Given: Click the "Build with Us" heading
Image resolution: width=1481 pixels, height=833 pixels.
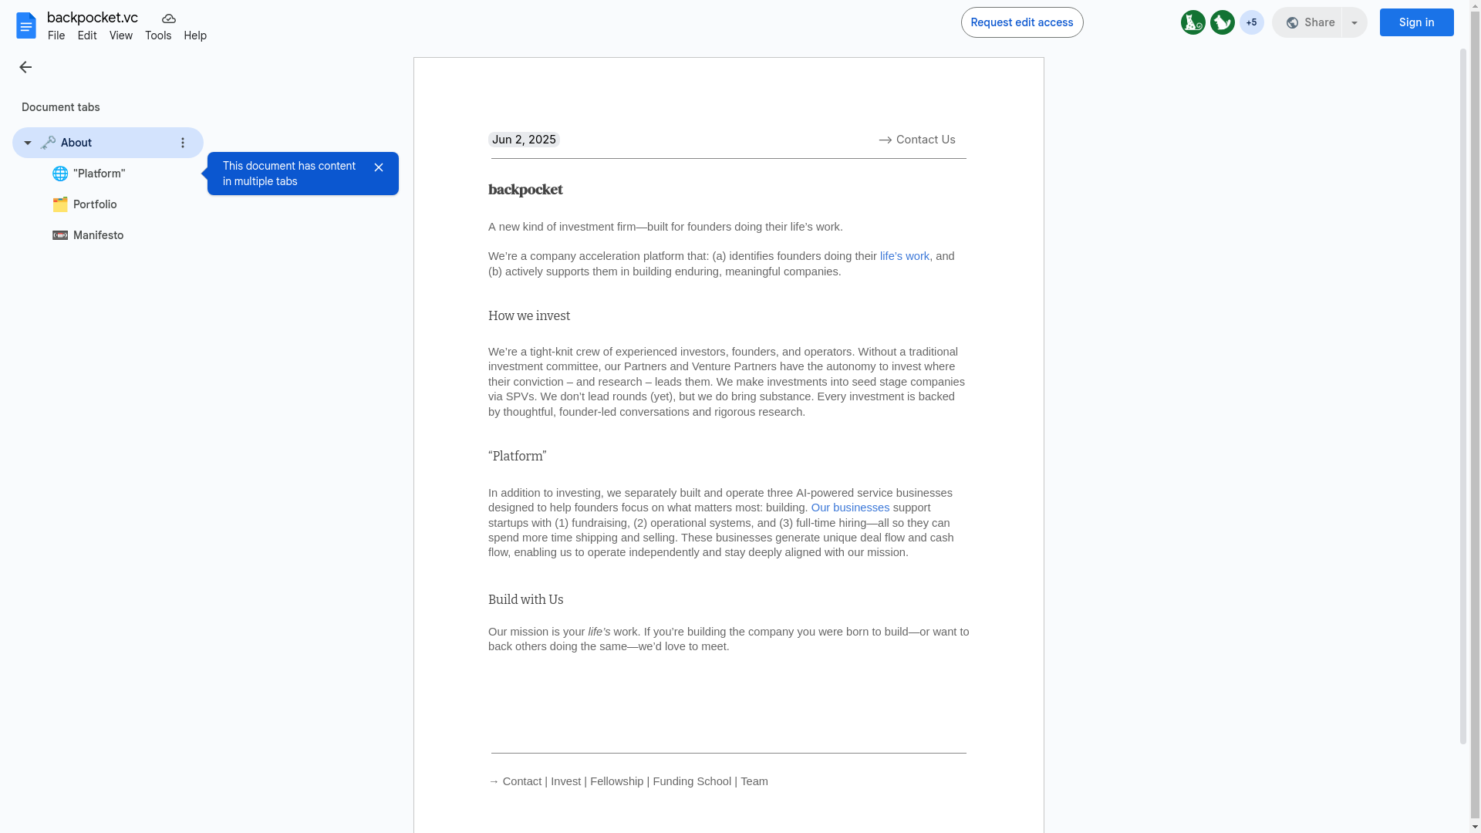Looking at the screenshot, I should point(526,600).
